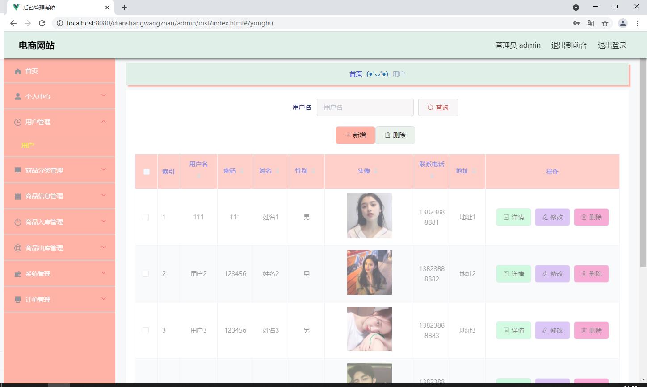Click the clipboard icon next to 商品信息管理
This screenshot has width=647, height=387.
18,196
